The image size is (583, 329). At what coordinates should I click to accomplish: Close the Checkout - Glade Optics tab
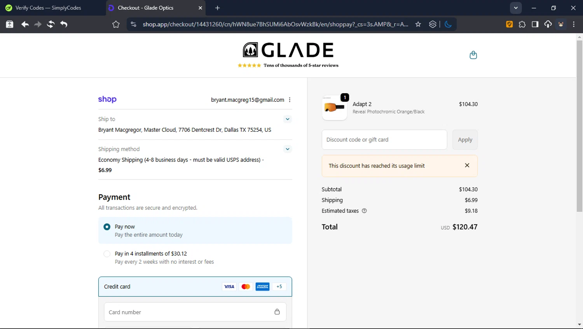(x=200, y=8)
